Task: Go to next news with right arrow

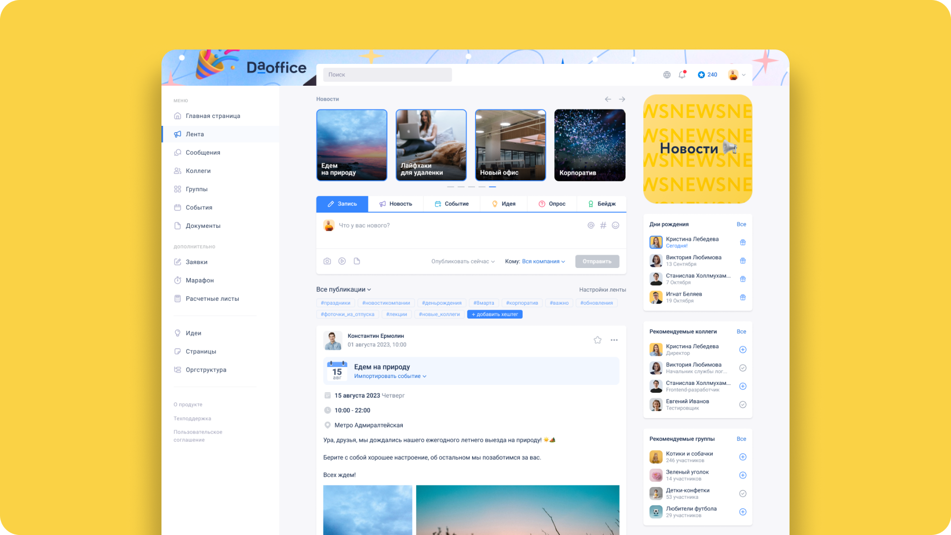Action: coord(622,99)
